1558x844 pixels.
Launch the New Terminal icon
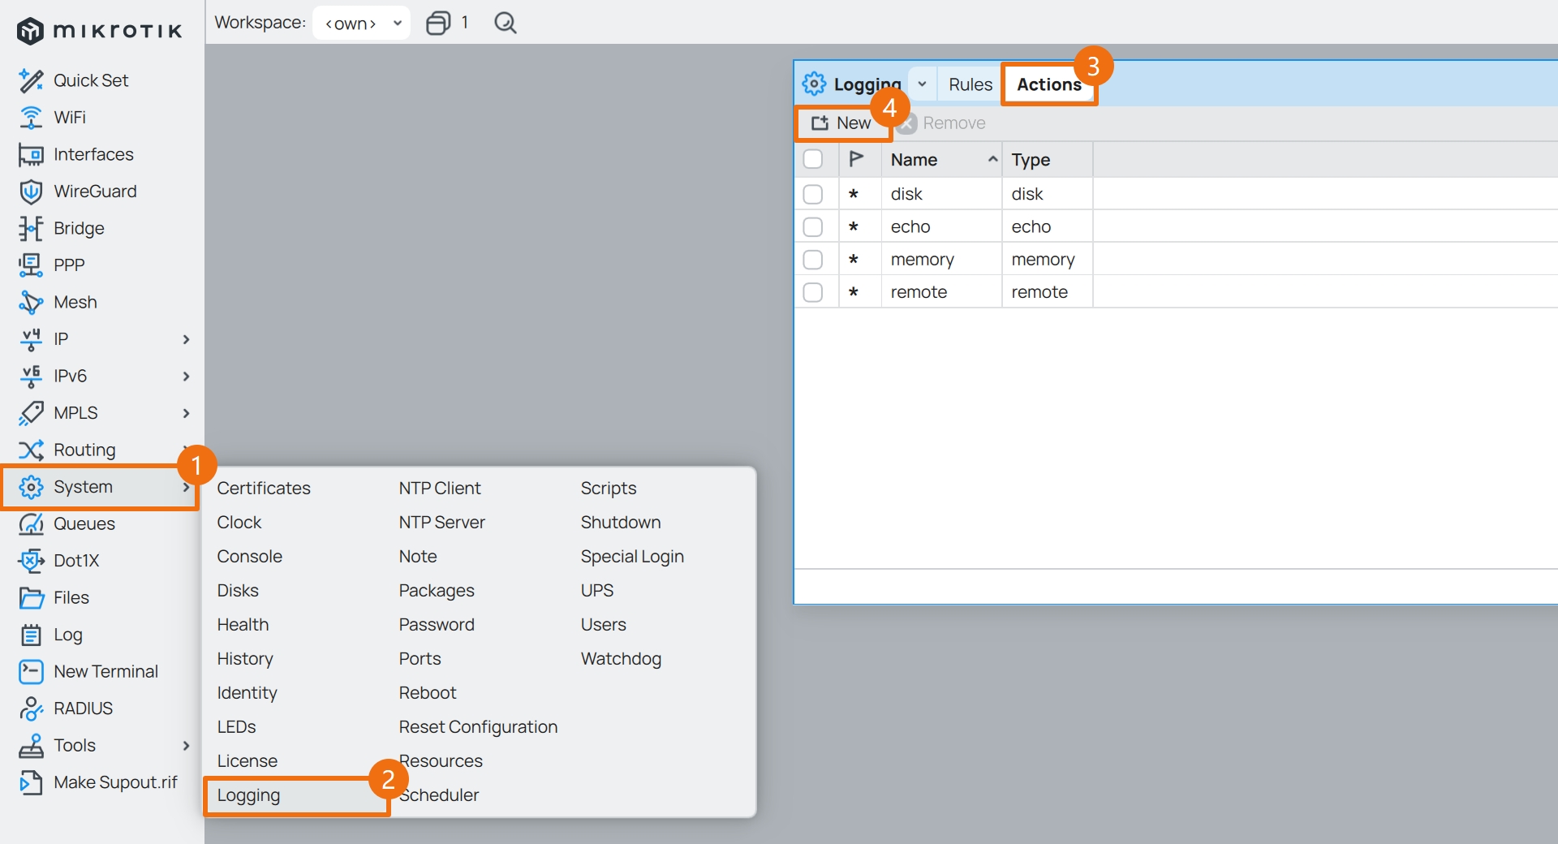(31, 671)
